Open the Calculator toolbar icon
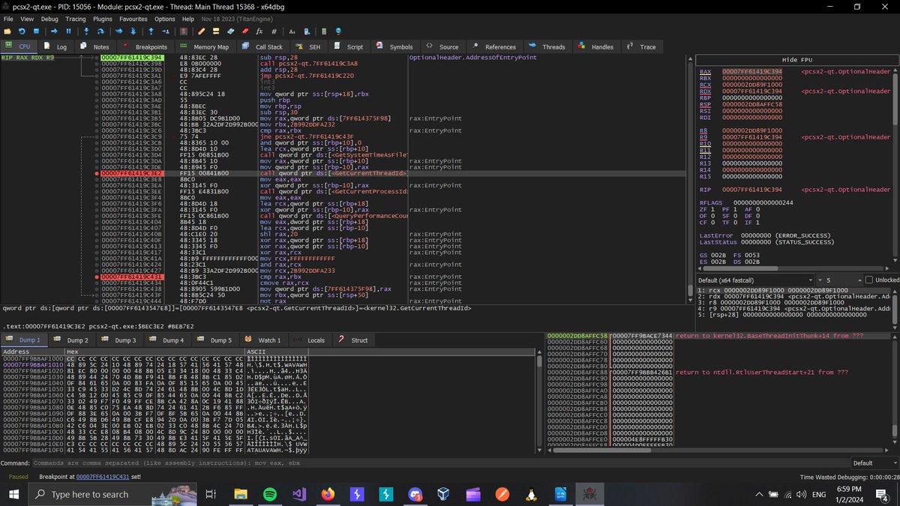This screenshot has height=506, width=900. click(x=323, y=31)
